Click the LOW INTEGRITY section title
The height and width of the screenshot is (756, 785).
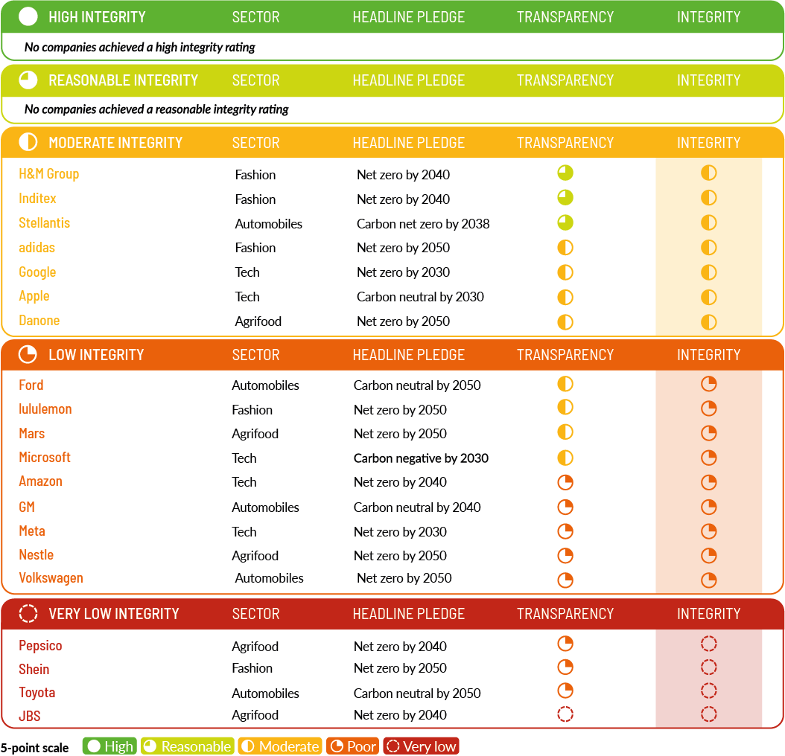pyautogui.click(x=95, y=355)
